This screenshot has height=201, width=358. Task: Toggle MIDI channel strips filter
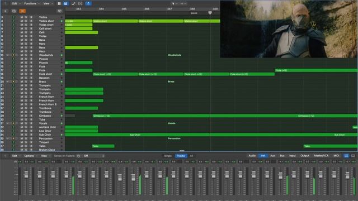(336, 156)
